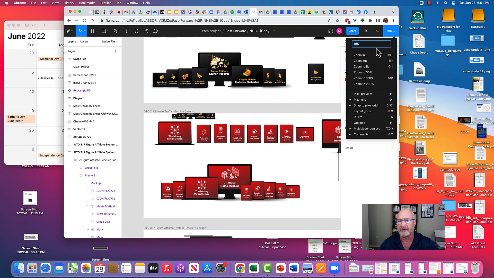494x278 pixels.
Task: Click Team project breadcrumb link
Action: click(x=210, y=31)
